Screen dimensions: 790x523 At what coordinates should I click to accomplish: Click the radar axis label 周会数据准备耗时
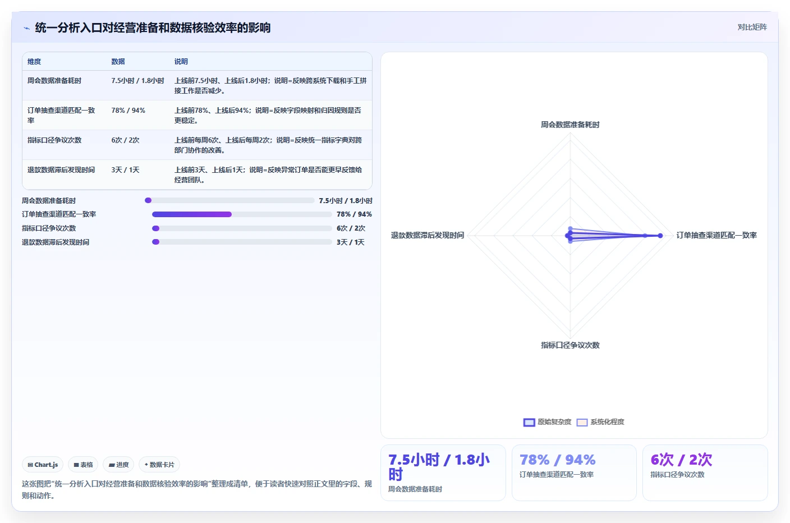pos(570,125)
